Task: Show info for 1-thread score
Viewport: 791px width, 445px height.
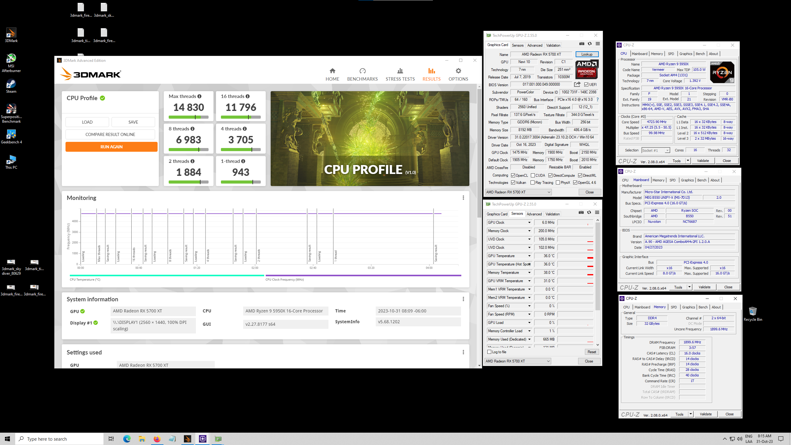Action: click(243, 161)
